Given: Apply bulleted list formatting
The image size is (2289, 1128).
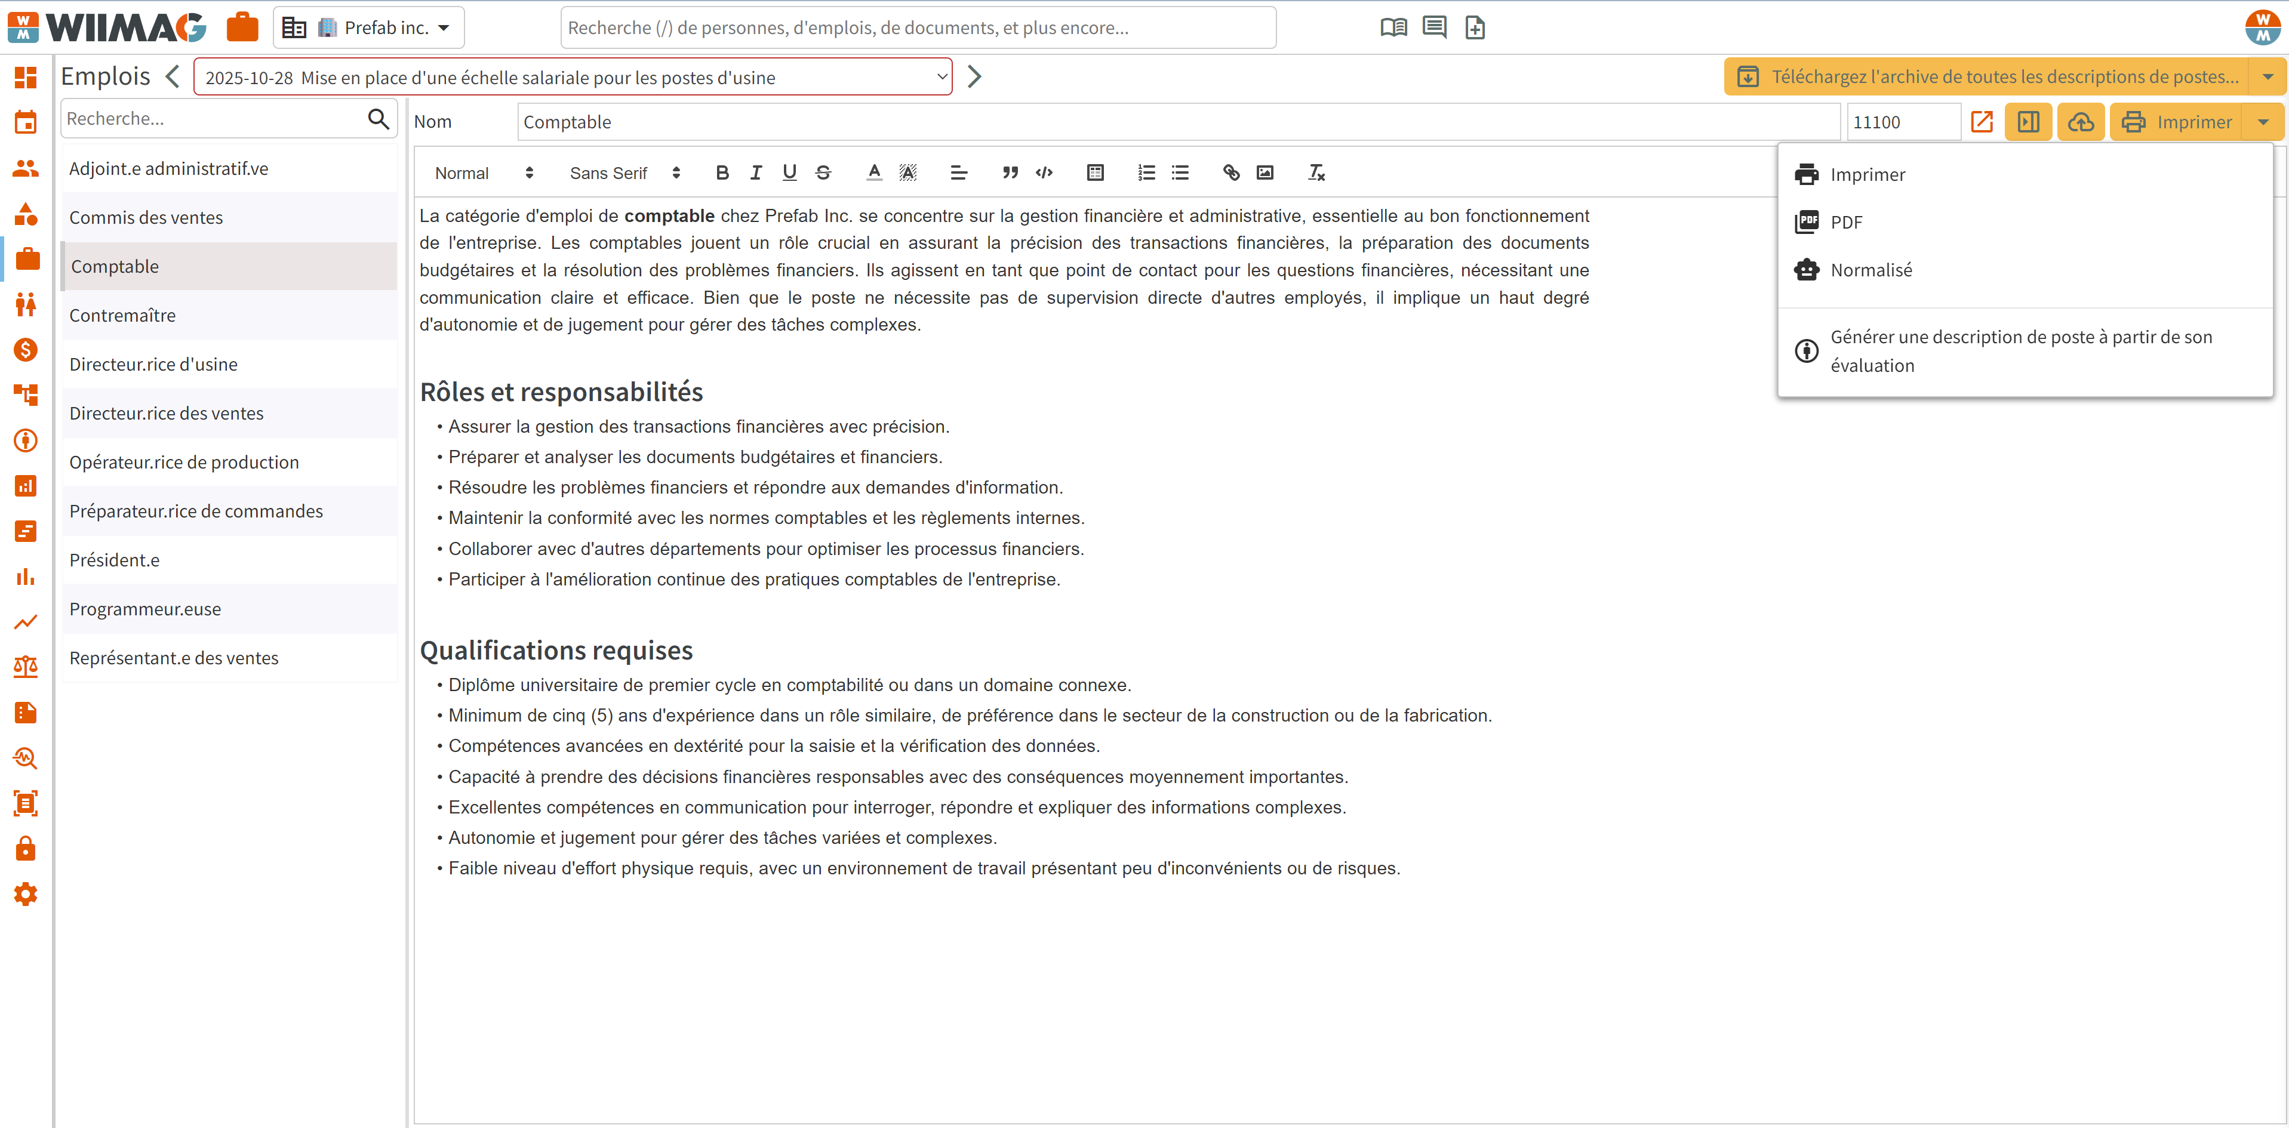Looking at the screenshot, I should [1180, 172].
